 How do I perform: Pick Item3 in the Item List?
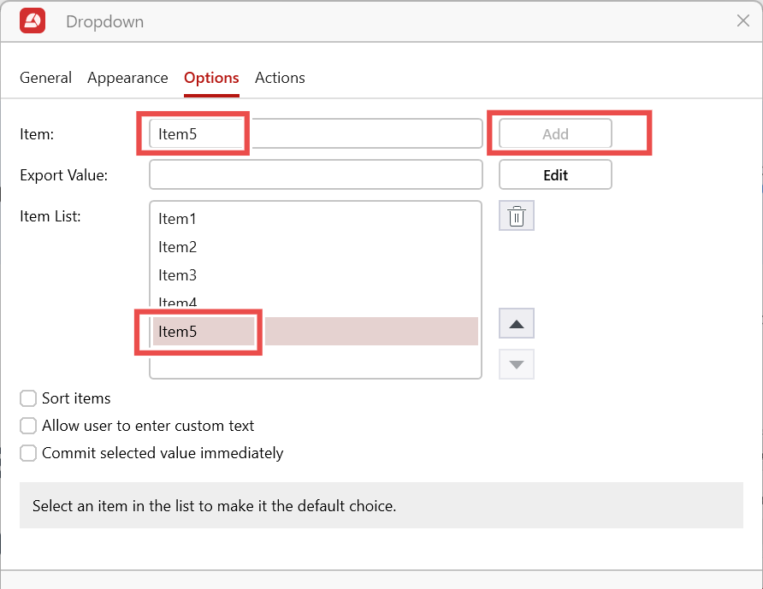pos(178,275)
